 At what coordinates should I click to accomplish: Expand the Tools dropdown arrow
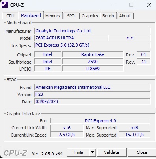pos(93,153)
